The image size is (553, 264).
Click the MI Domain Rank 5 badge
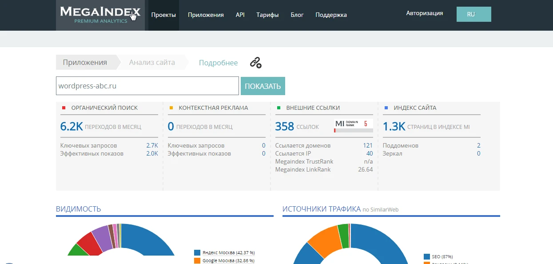(354, 126)
